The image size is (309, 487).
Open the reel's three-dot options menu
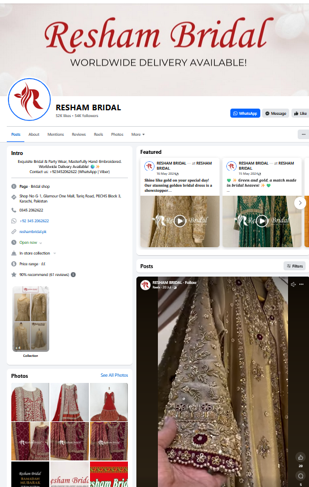pos(301,284)
